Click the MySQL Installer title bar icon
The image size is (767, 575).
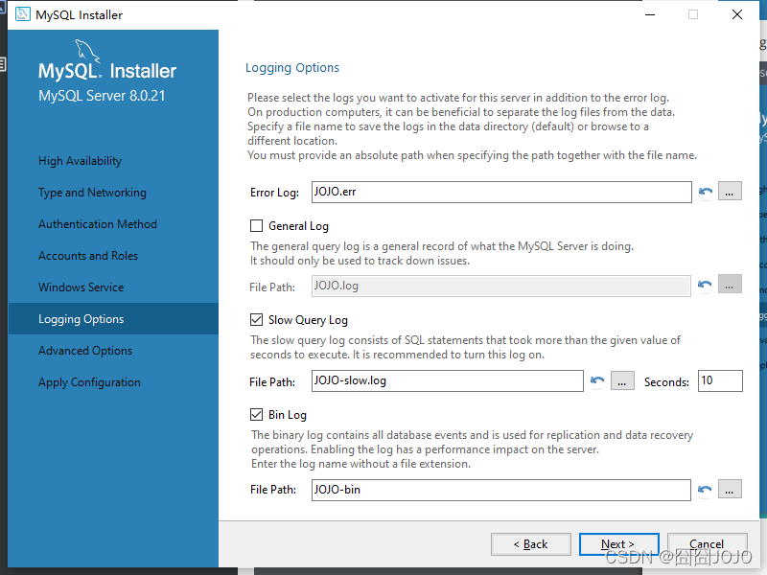[x=22, y=14]
